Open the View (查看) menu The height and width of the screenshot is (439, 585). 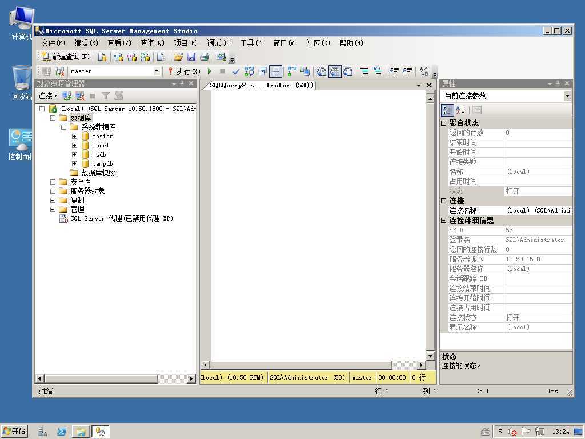119,43
